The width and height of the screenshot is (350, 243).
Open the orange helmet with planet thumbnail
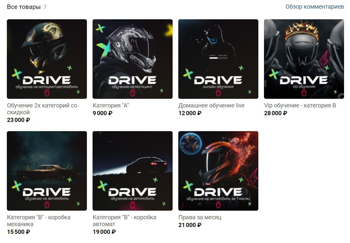coord(218,171)
